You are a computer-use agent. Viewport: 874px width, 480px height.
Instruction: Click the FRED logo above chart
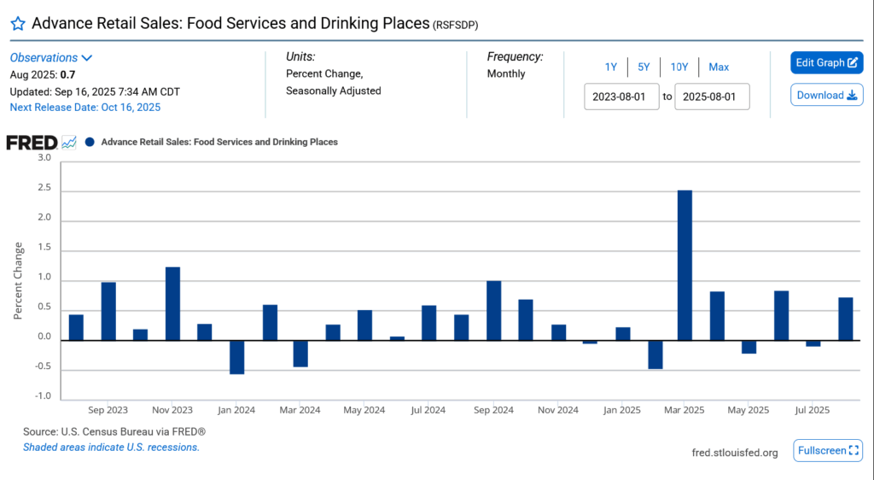(32, 142)
